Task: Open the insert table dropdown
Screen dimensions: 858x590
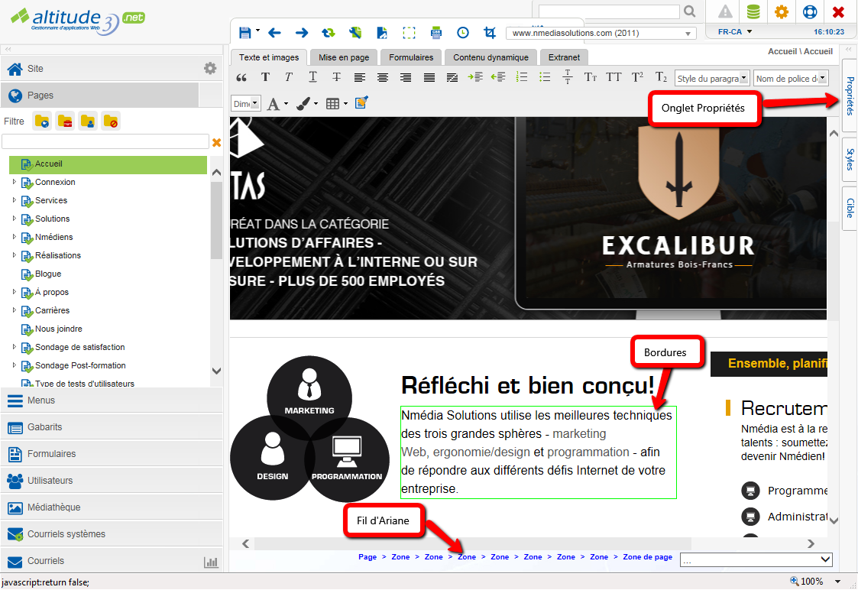Action: [x=336, y=103]
